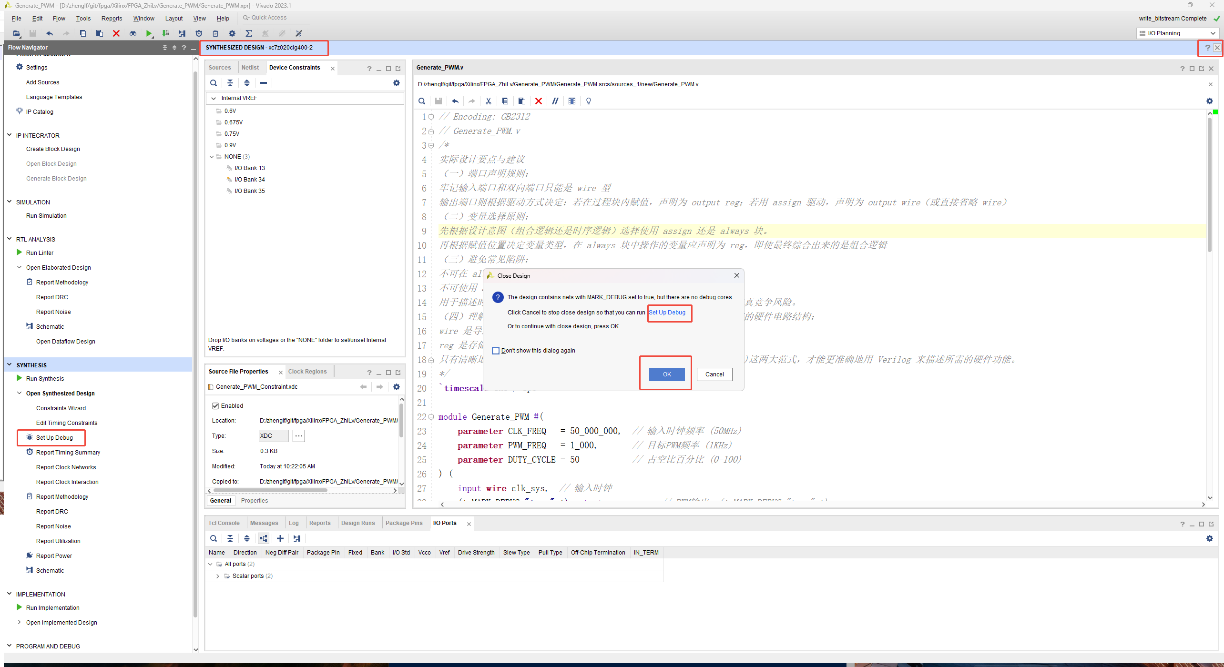Expand Scalar ports (2) row
Viewport: 1224px width, 667px height.
[218, 576]
